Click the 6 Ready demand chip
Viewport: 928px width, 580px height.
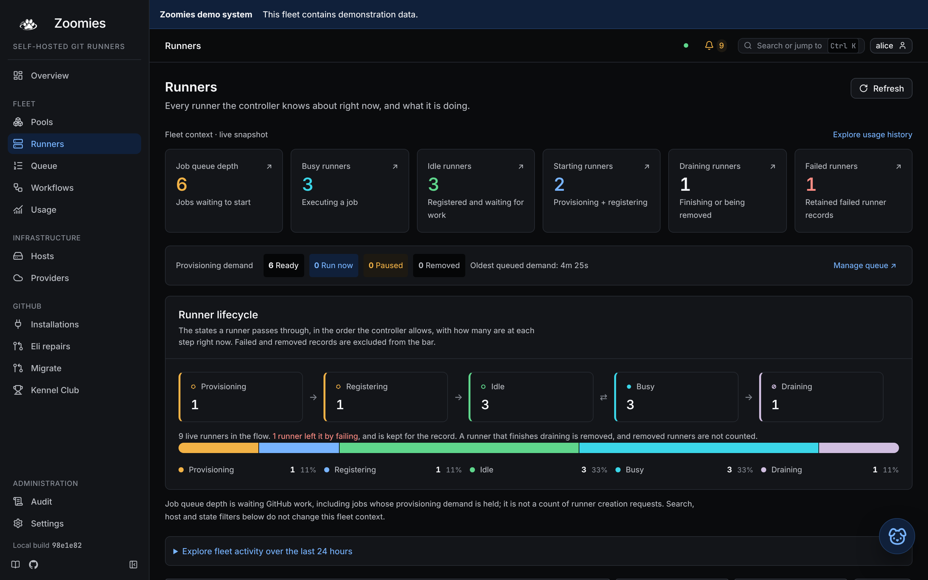point(283,266)
